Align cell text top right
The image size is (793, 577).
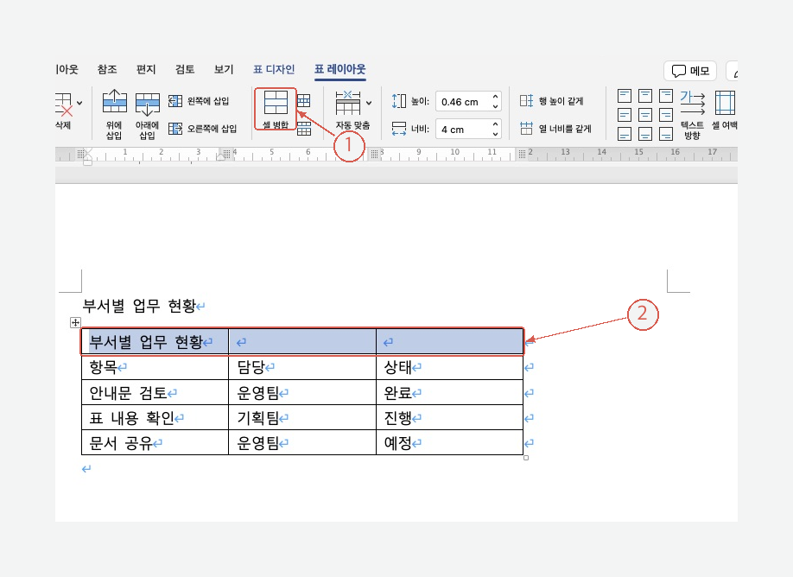pos(666,96)
